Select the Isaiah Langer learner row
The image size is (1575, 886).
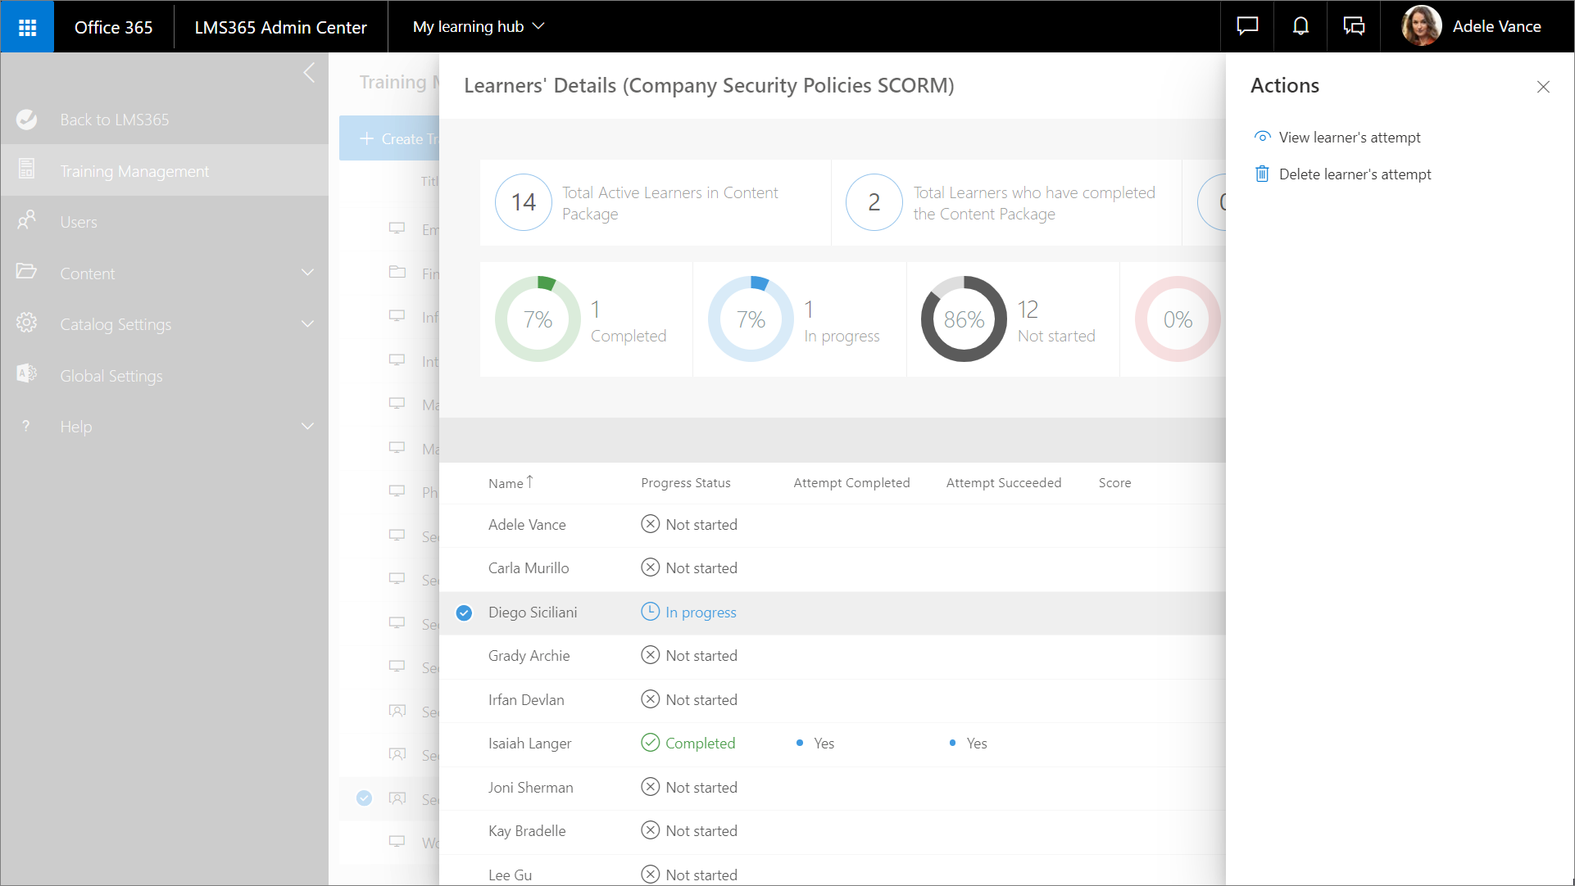pos(529,744)
